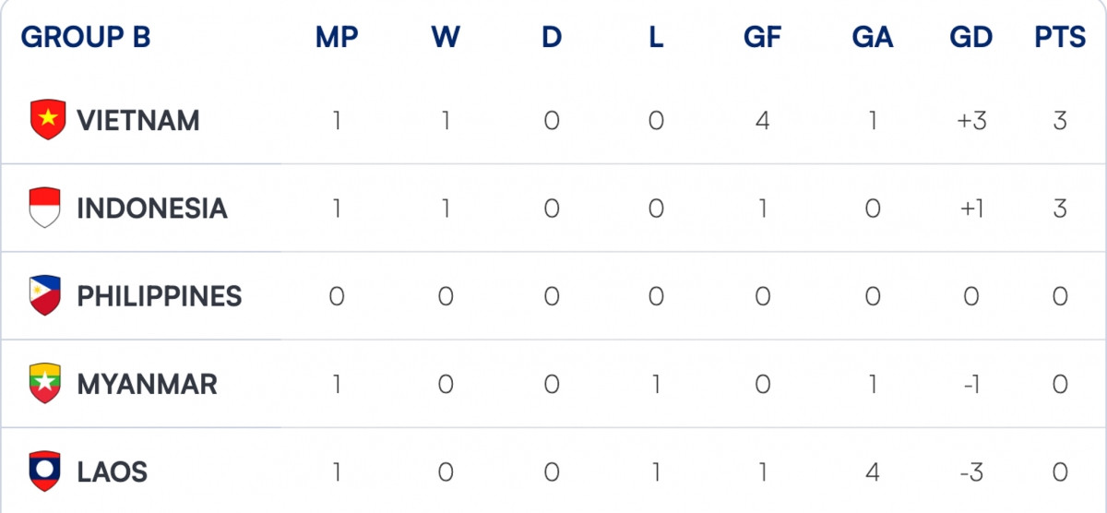Click the GA column header
The height and width of the screenshot is (513, 1107).
(872, 38)
